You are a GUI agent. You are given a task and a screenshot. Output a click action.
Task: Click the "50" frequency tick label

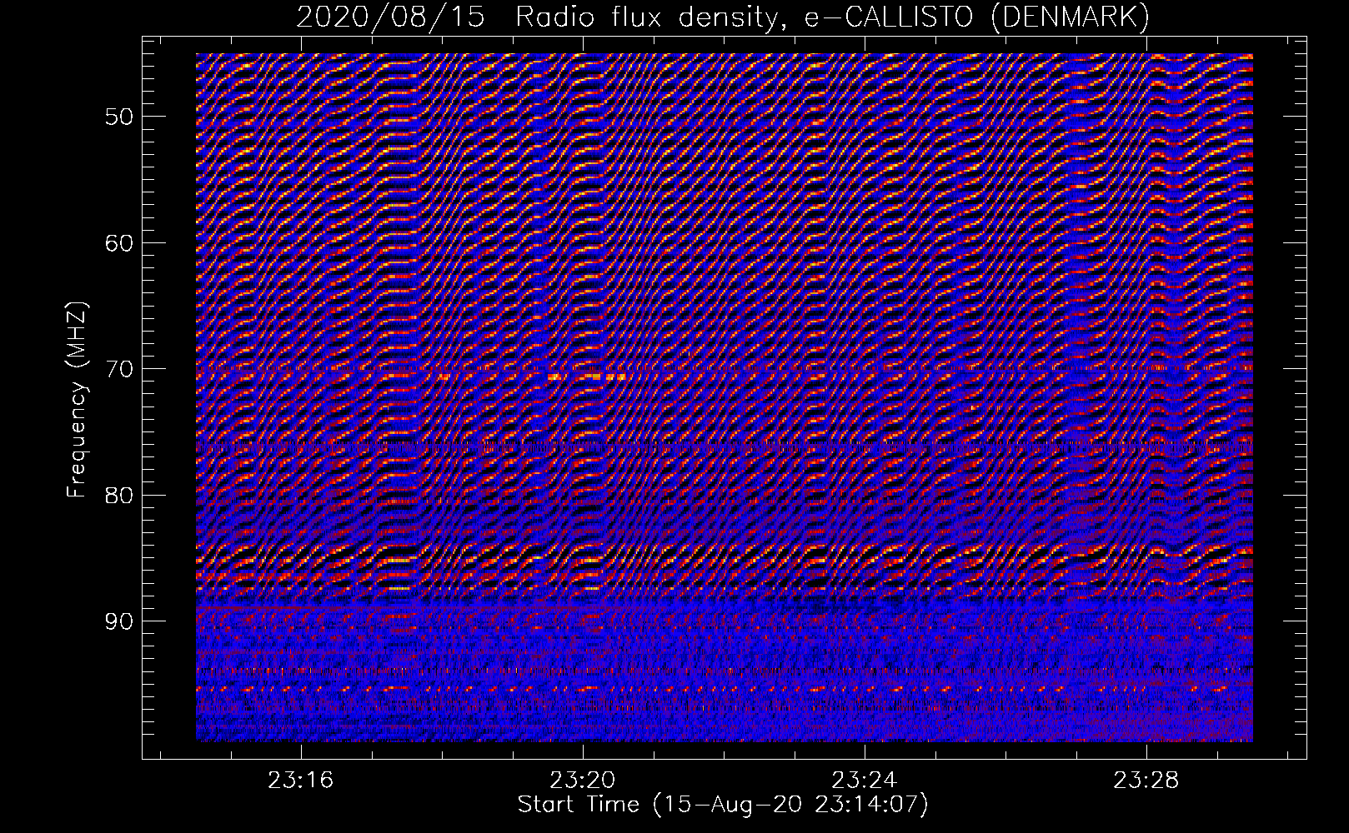(120, 116)
